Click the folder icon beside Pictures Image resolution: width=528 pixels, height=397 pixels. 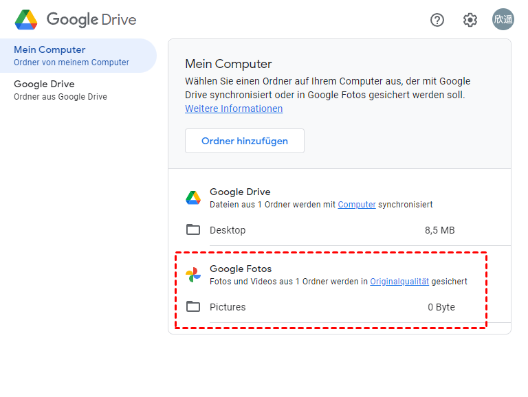coord(193,307)
